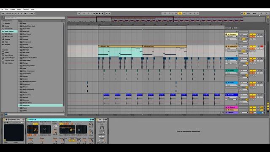Adjust the reverb Decay Time knob
Image resolution: width=270 pixels, height=152 pixels.
point(64,141)
